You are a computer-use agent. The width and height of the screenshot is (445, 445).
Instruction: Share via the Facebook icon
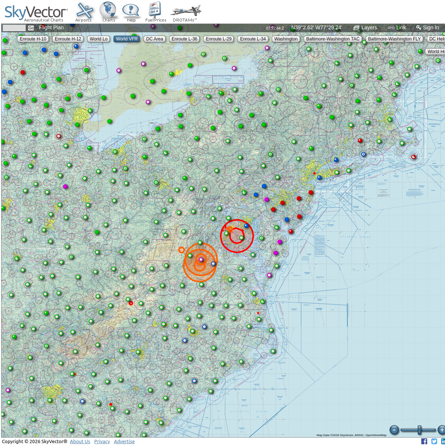coord(424,441)
